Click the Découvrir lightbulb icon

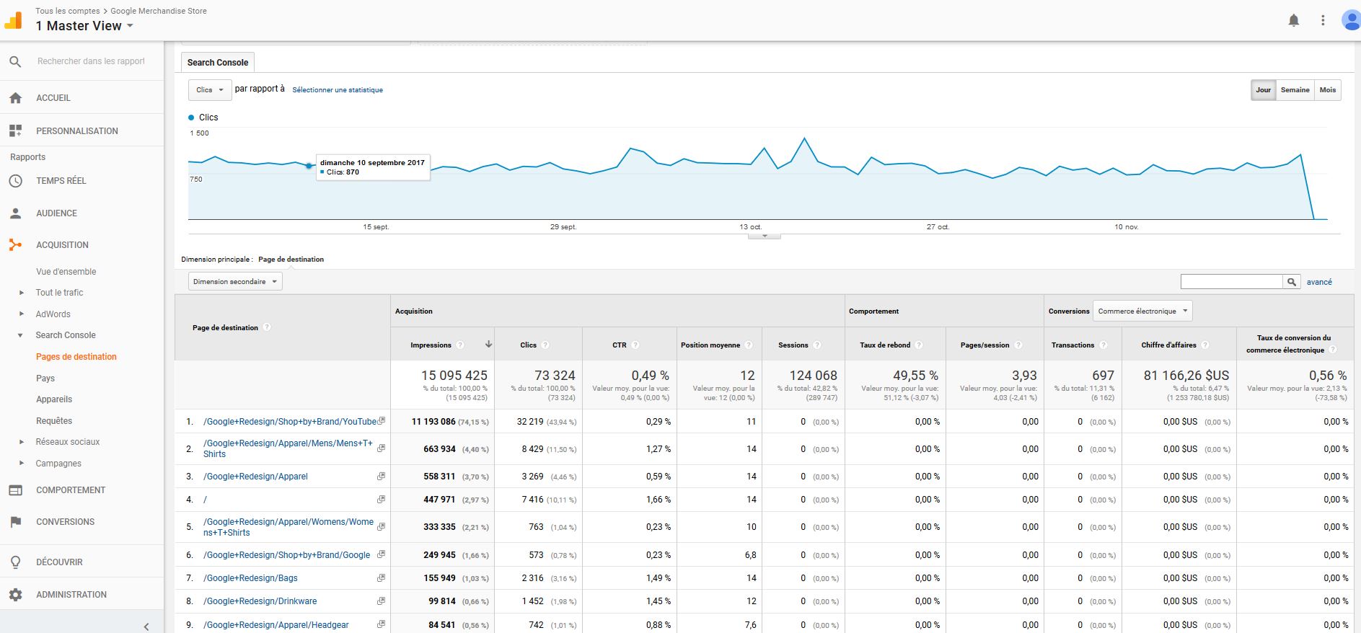point(15,562)
